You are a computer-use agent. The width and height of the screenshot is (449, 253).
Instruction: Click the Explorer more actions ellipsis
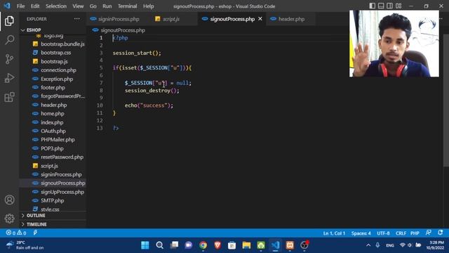click(76, 19)
